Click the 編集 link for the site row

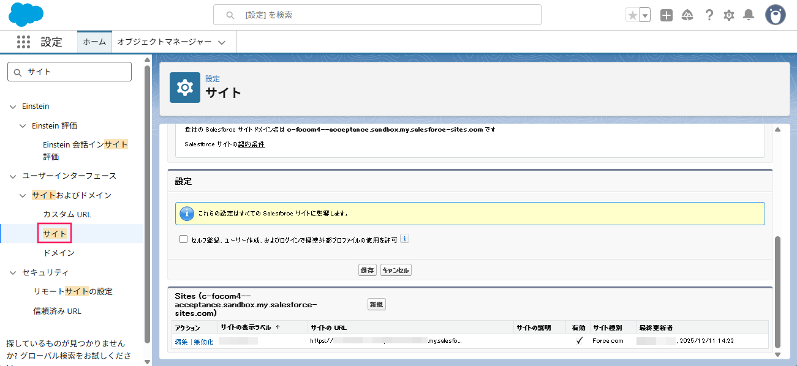[x=181, y=342]
